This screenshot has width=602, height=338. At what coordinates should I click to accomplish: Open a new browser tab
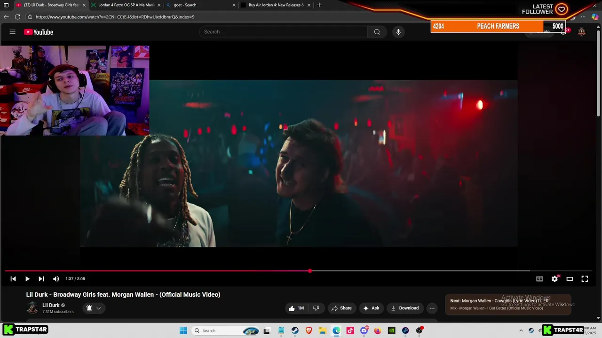(x=319, y=5)
